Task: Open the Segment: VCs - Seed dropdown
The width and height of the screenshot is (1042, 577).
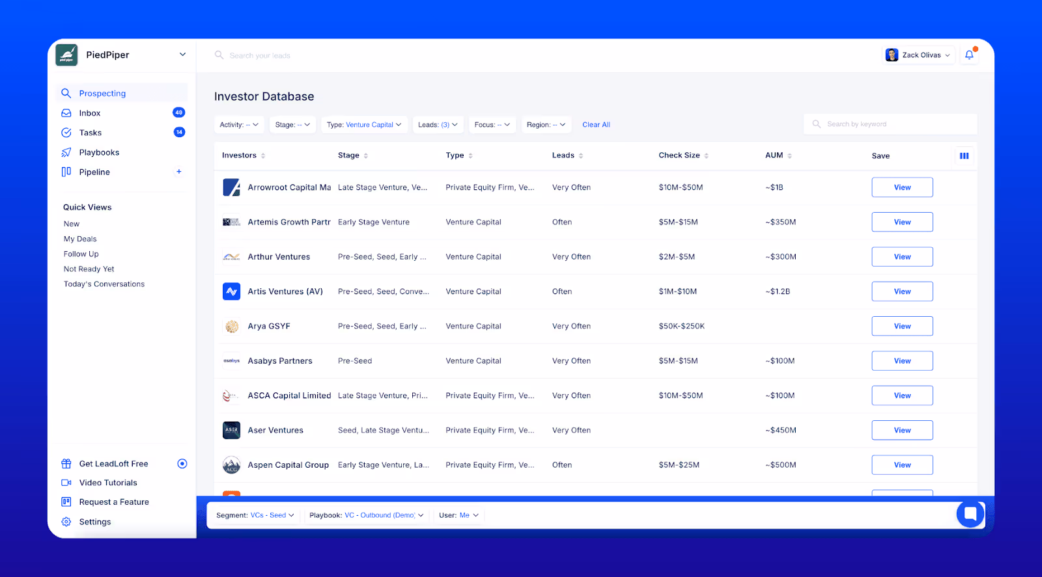Action: (x=255, y=515)
